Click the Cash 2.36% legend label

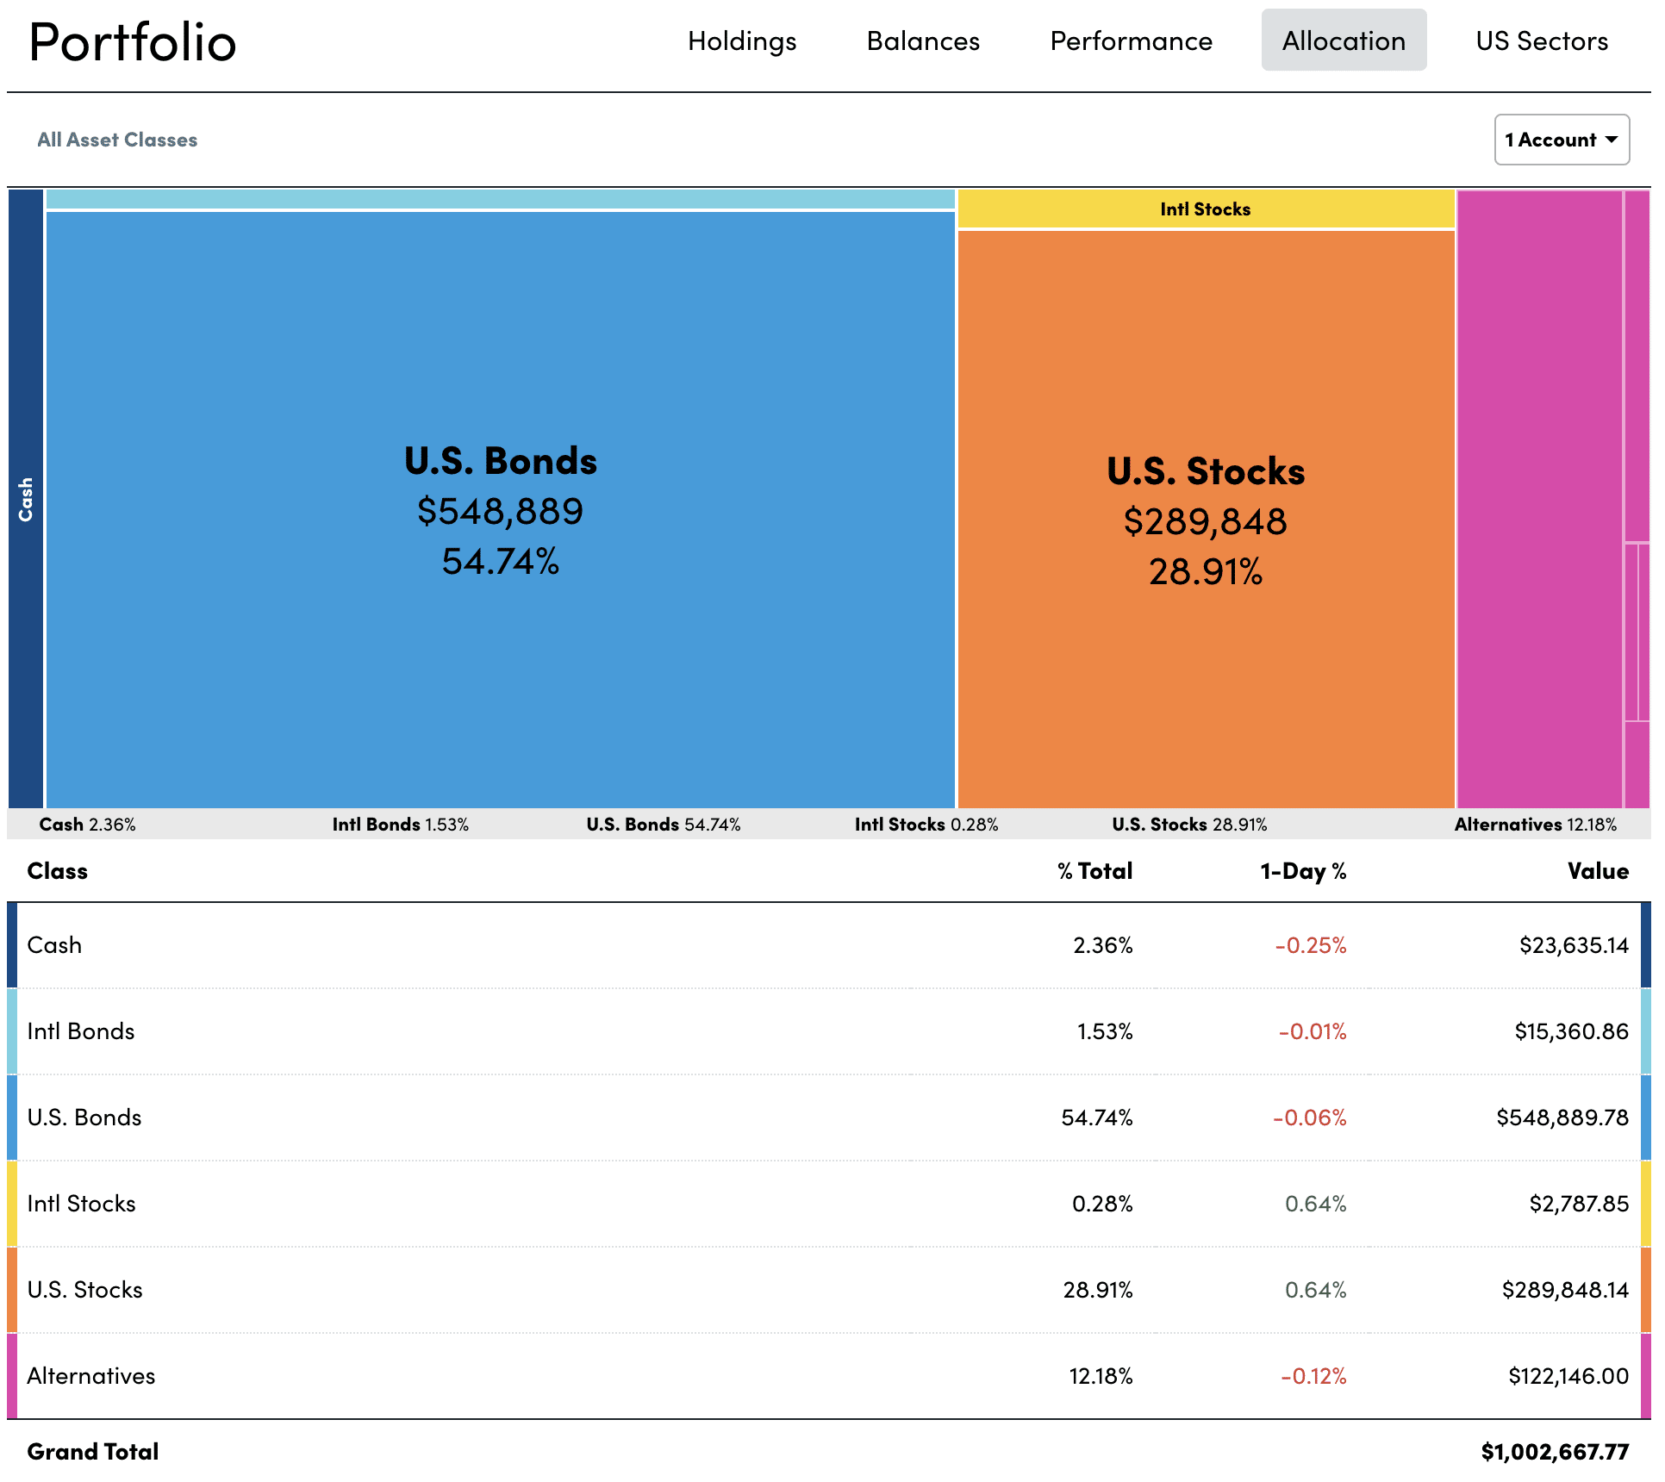coord(87,825)
